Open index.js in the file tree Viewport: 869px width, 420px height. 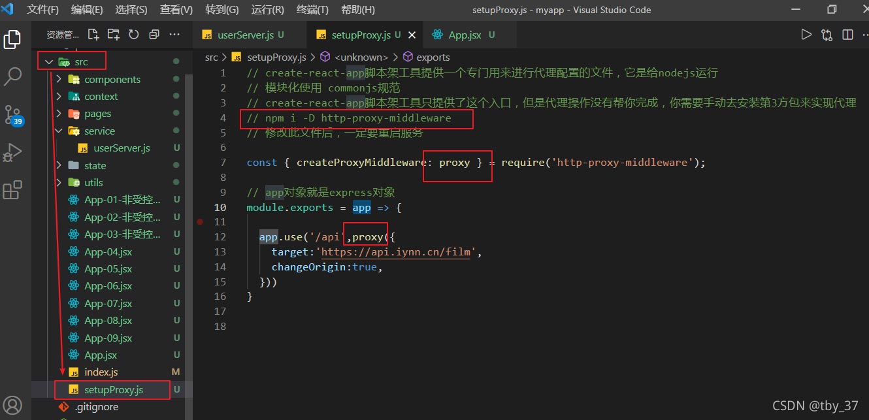click(x=101, y=372)
